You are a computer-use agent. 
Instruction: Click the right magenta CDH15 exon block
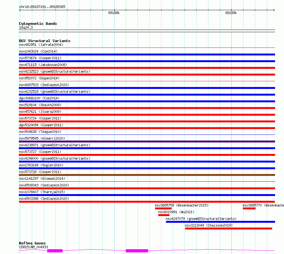tap(137, 251)
